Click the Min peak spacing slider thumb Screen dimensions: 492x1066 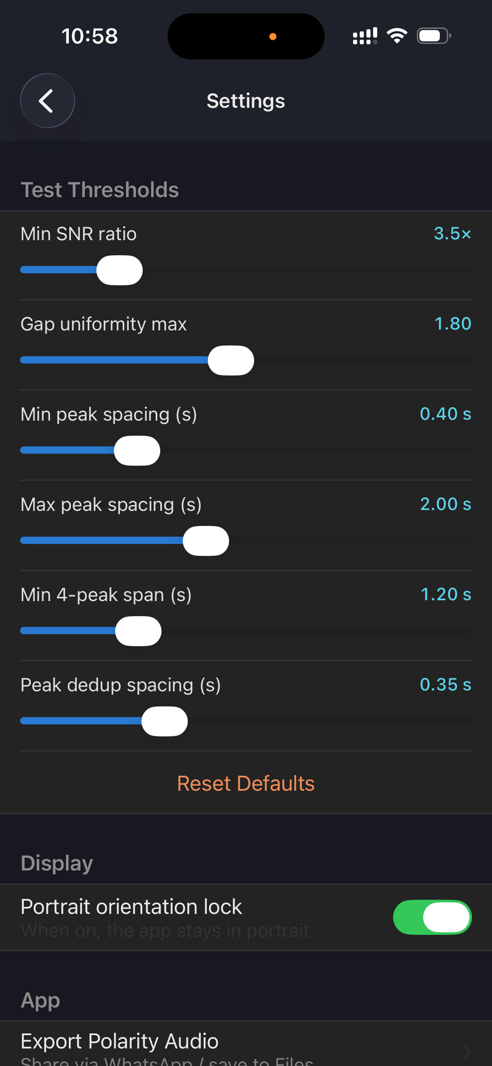click(137, 450)
